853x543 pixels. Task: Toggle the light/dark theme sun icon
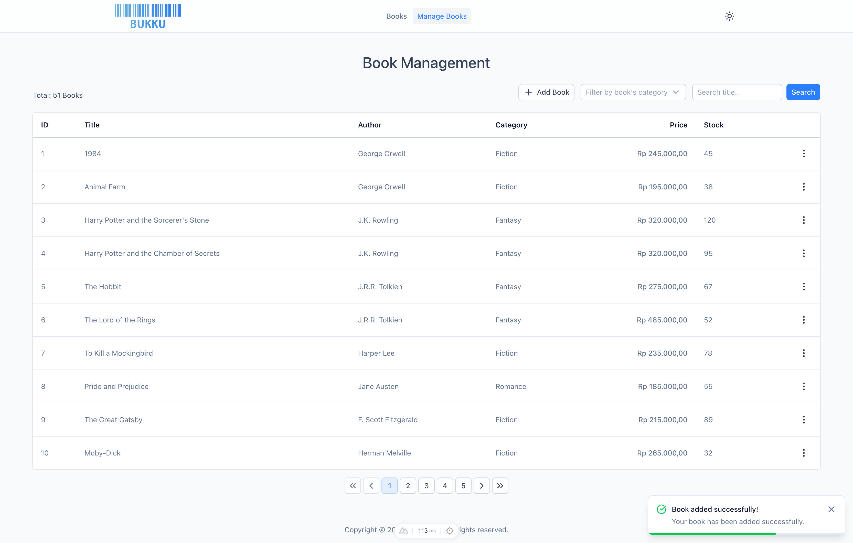[x=729, y=16]
